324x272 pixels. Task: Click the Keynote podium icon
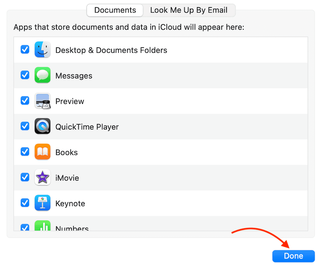(x=42, y=203)
